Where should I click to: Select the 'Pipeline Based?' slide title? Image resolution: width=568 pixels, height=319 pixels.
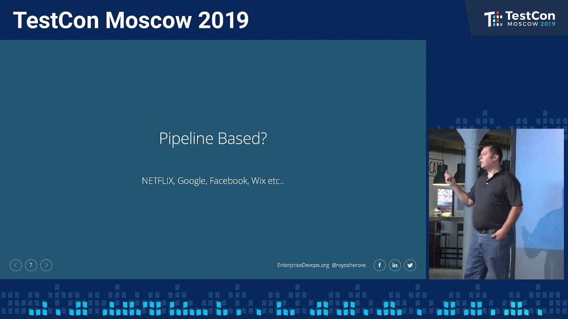(x=213, y=139)
